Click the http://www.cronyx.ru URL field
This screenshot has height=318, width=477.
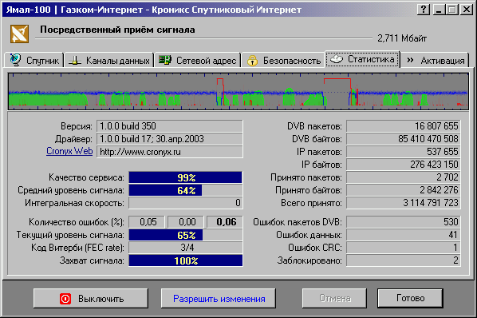coord(169,152)
